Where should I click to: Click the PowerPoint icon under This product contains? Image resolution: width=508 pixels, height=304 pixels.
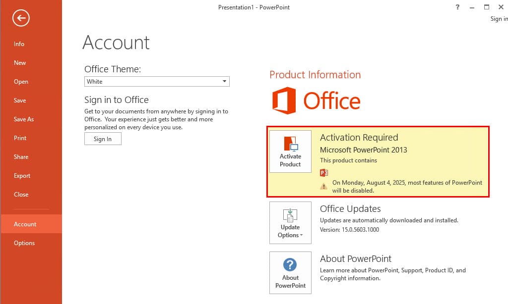[x=324, y=173]
